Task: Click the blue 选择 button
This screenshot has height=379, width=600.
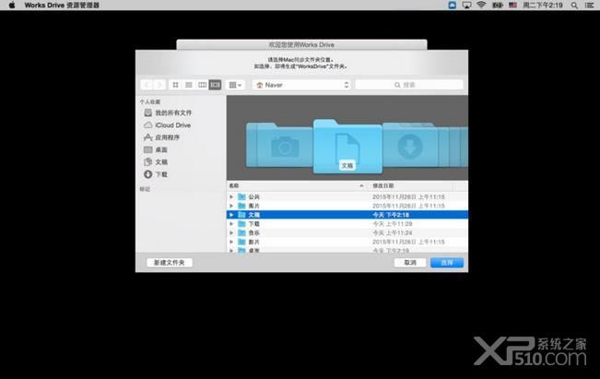Action: coord(447,262)
